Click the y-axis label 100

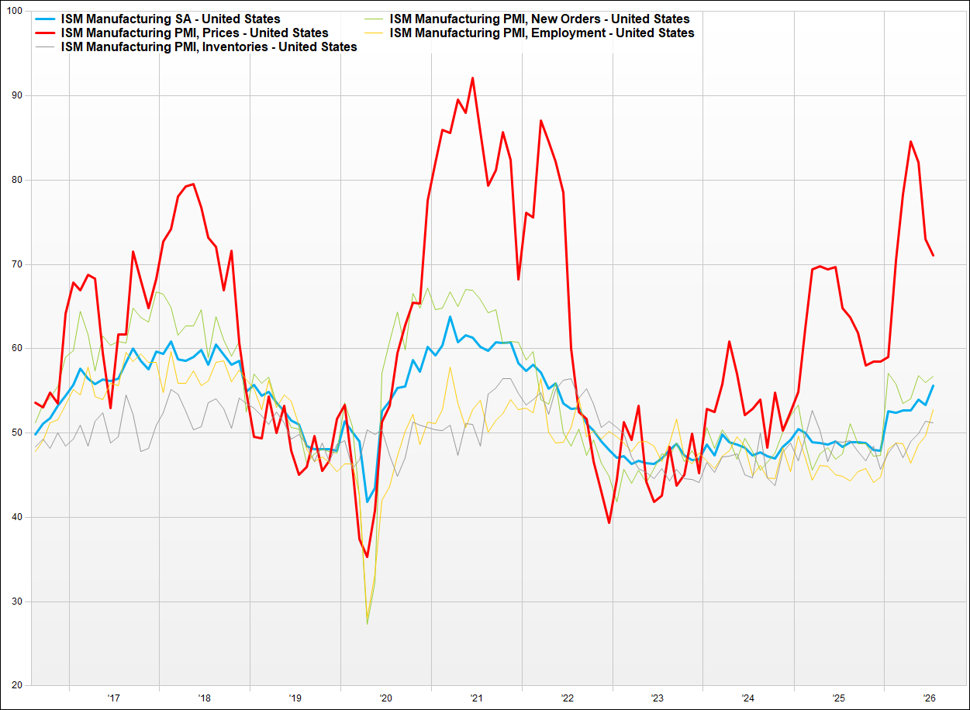(14, 11)
